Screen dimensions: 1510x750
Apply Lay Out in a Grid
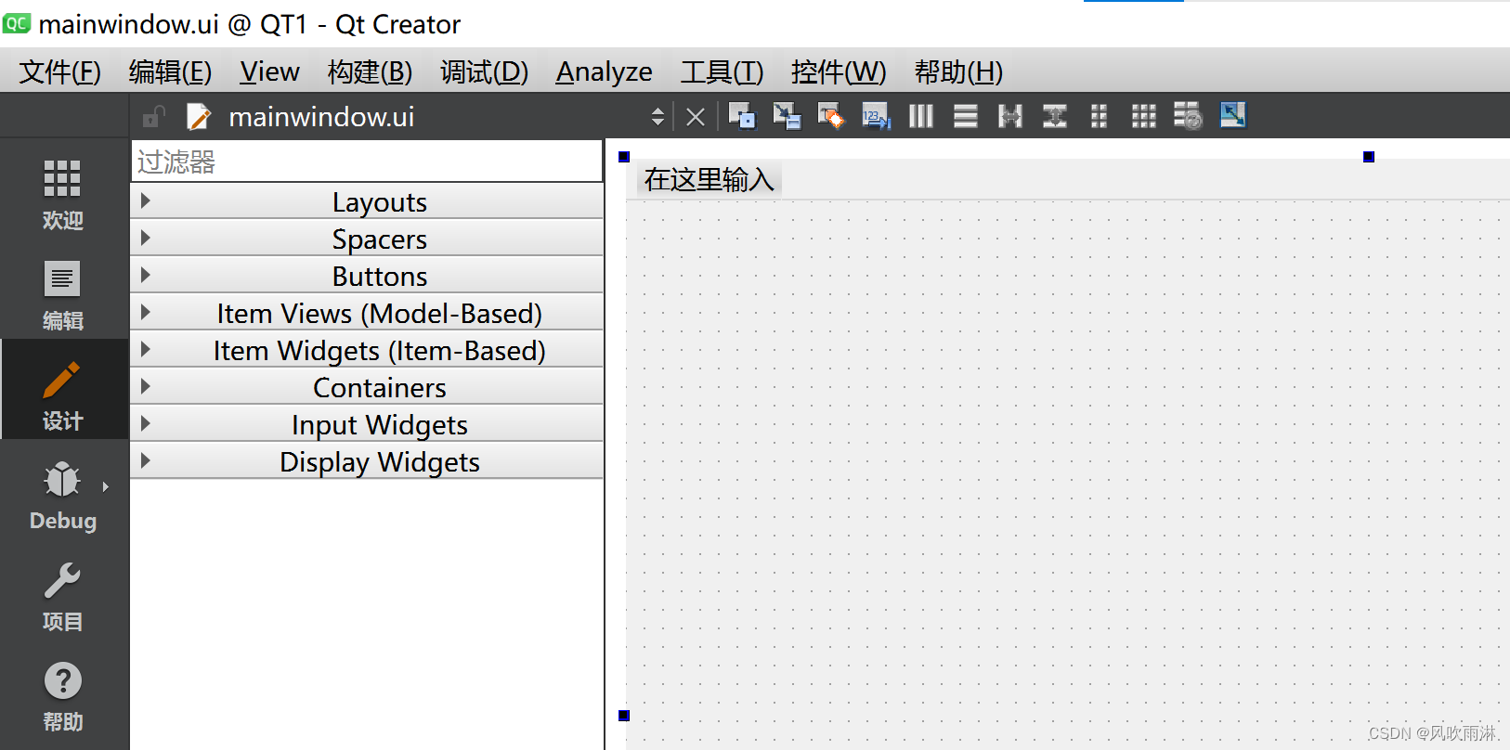[1144, 116]
